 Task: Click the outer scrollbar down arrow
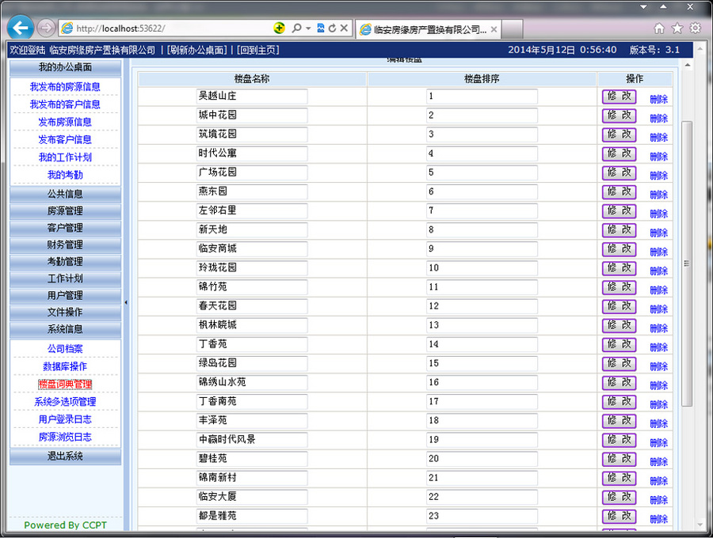700,525
